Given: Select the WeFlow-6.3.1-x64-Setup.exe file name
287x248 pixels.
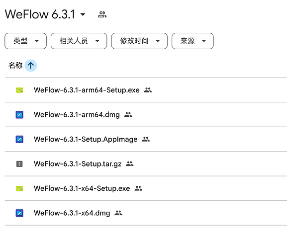Looking at the screenshot, I should click(82, 188).
